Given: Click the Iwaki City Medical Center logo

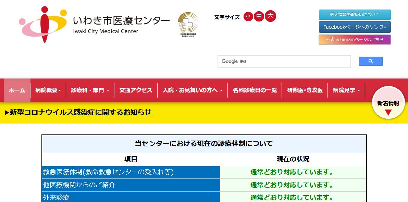Looking at the screenshot, I should (94, 24).
